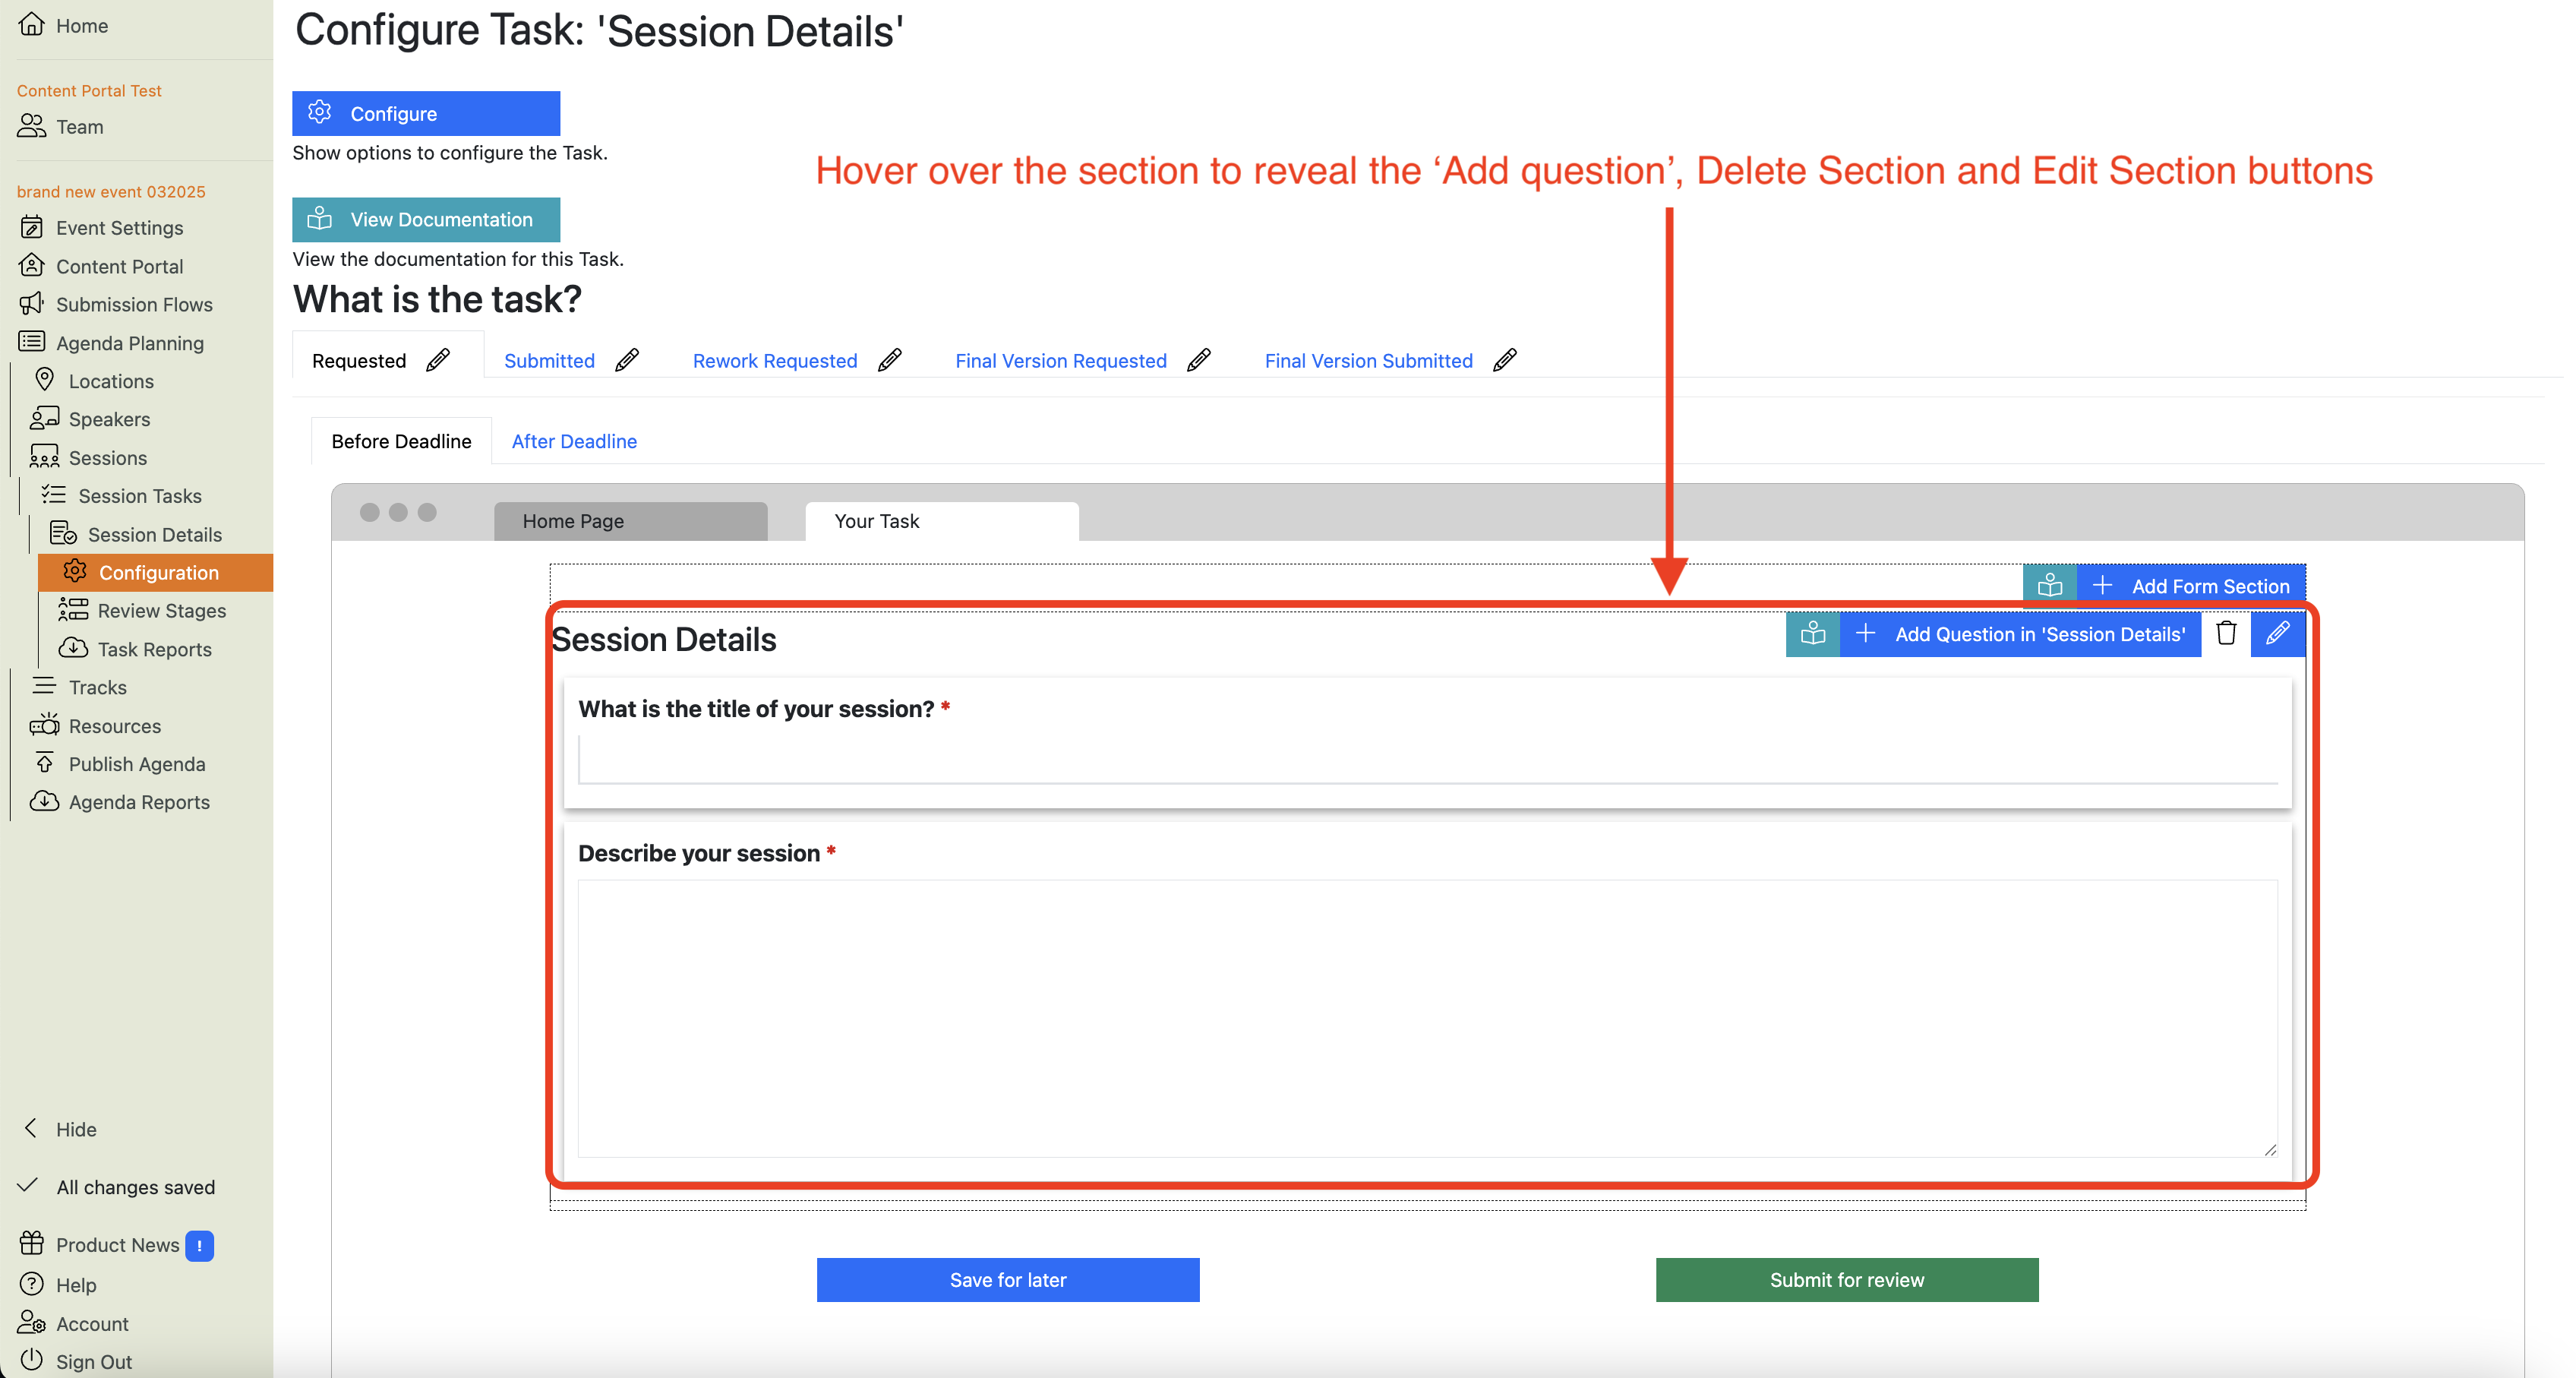Open Product News in sidebar
The height and width of the screenshot is (1378, 2576).
pyautogui.click(x=117, y=1245)
